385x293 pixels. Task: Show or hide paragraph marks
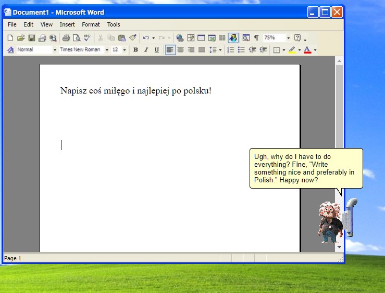point(256,38)
